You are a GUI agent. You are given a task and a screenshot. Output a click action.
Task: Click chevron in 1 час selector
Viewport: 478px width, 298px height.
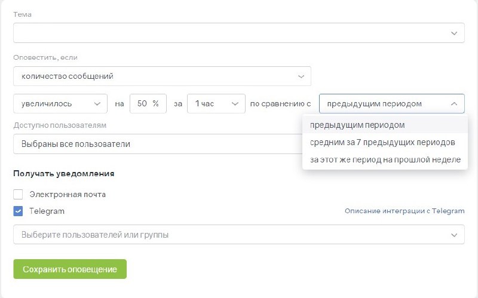(x=235, y=104)
